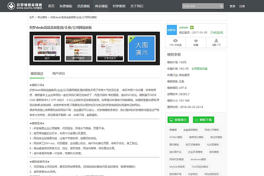Click 主页 in breadcrumb
The image size is (264, 176).
[x=32, y=17]
